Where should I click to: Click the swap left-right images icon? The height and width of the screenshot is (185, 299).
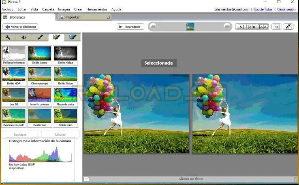click(x=277, y=27)
